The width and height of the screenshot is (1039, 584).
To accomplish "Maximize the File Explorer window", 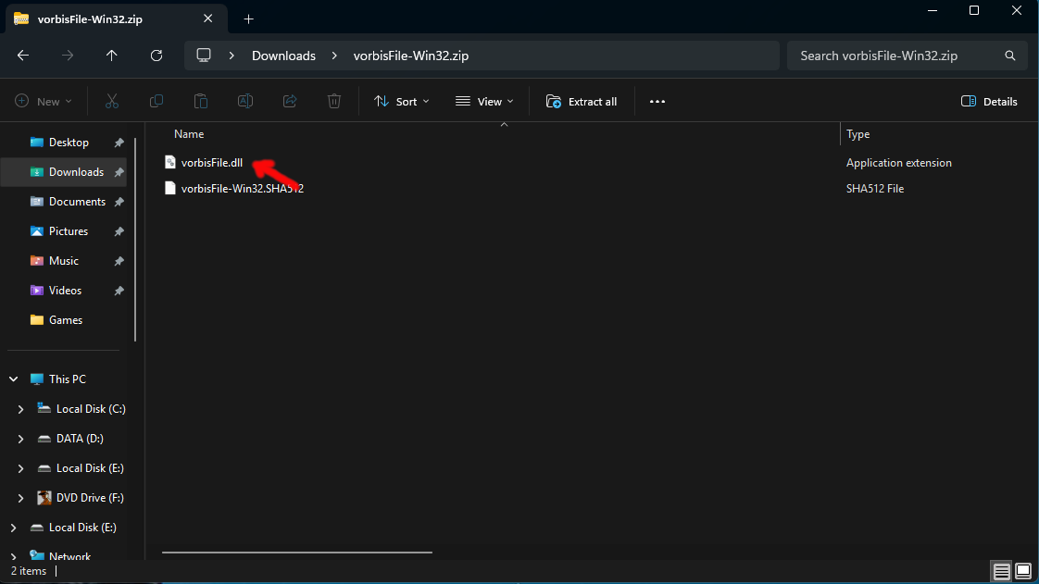I will [x=974, y=10].
